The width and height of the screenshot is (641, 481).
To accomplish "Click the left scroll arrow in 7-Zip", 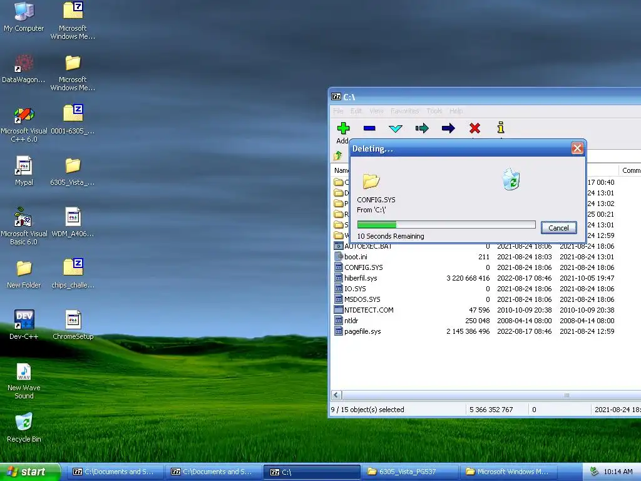I will (336, 395).
